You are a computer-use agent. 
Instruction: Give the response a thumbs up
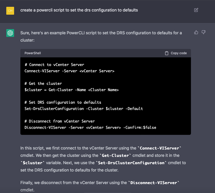click(196, 32)
